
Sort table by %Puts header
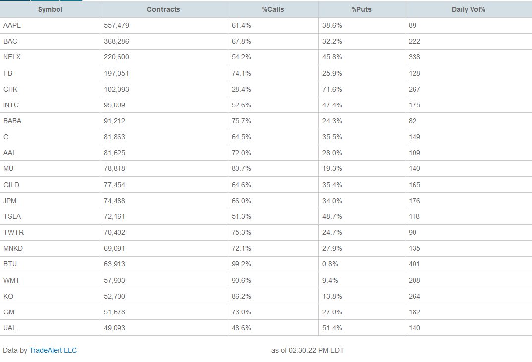361,9
